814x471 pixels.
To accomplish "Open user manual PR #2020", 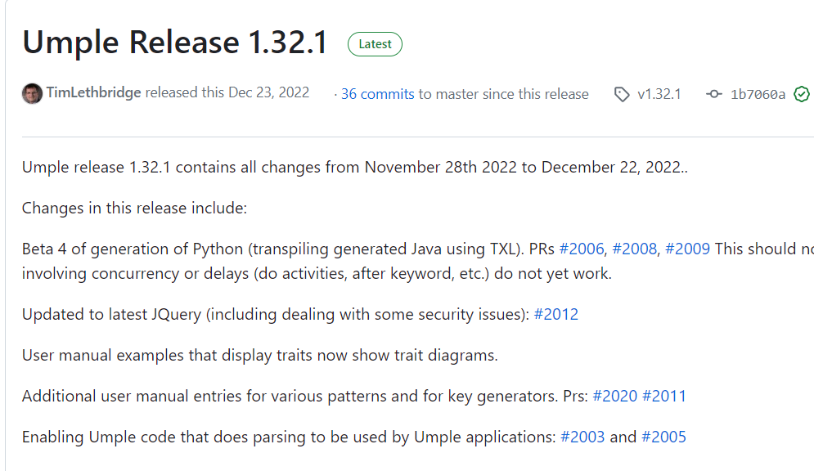I will [x=614, y=397].
